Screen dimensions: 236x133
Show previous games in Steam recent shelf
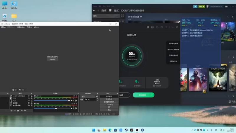229,57
